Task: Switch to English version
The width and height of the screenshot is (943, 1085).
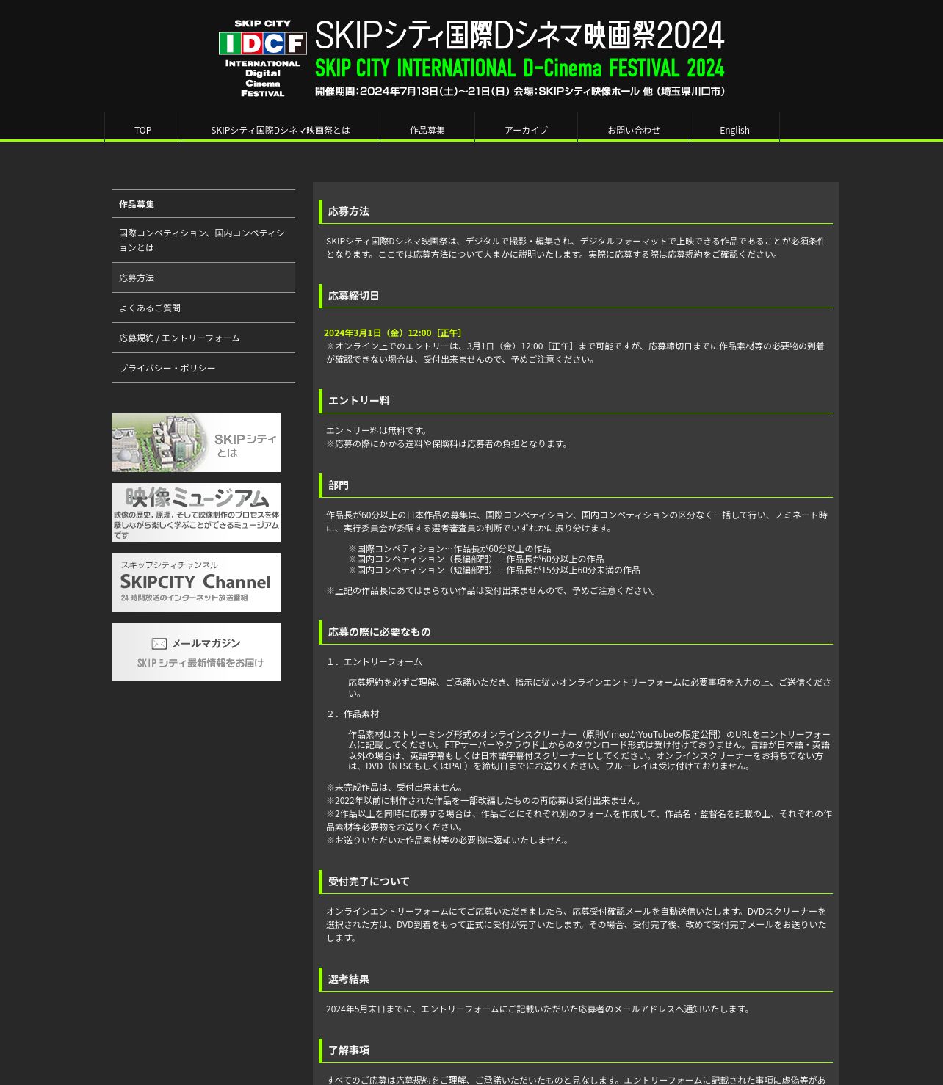Action: pyautogui.click(x=734, y=130)
